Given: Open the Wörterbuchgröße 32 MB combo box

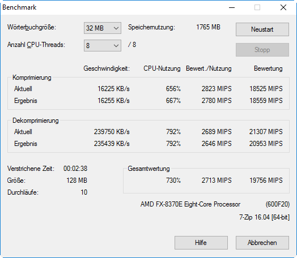Looking at the screenshot, I should coord(103,28).
